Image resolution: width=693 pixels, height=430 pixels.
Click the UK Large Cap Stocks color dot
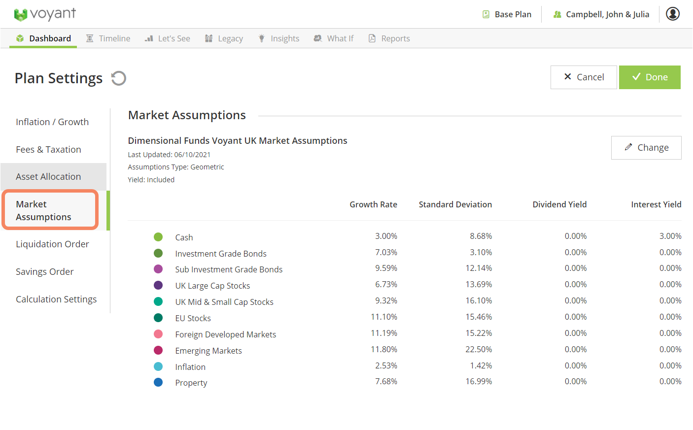pyautogui.click(x=158, y=285)
